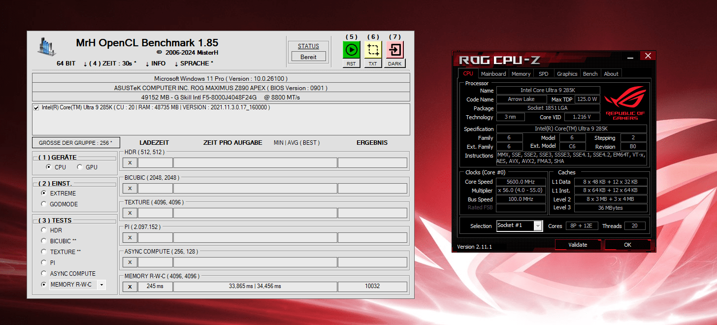Viewport: 717px width, 325px height.
Task: Open the INFO dropdown menu
Action: [155, 64]
